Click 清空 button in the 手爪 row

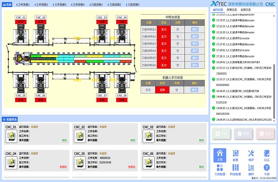194,90
